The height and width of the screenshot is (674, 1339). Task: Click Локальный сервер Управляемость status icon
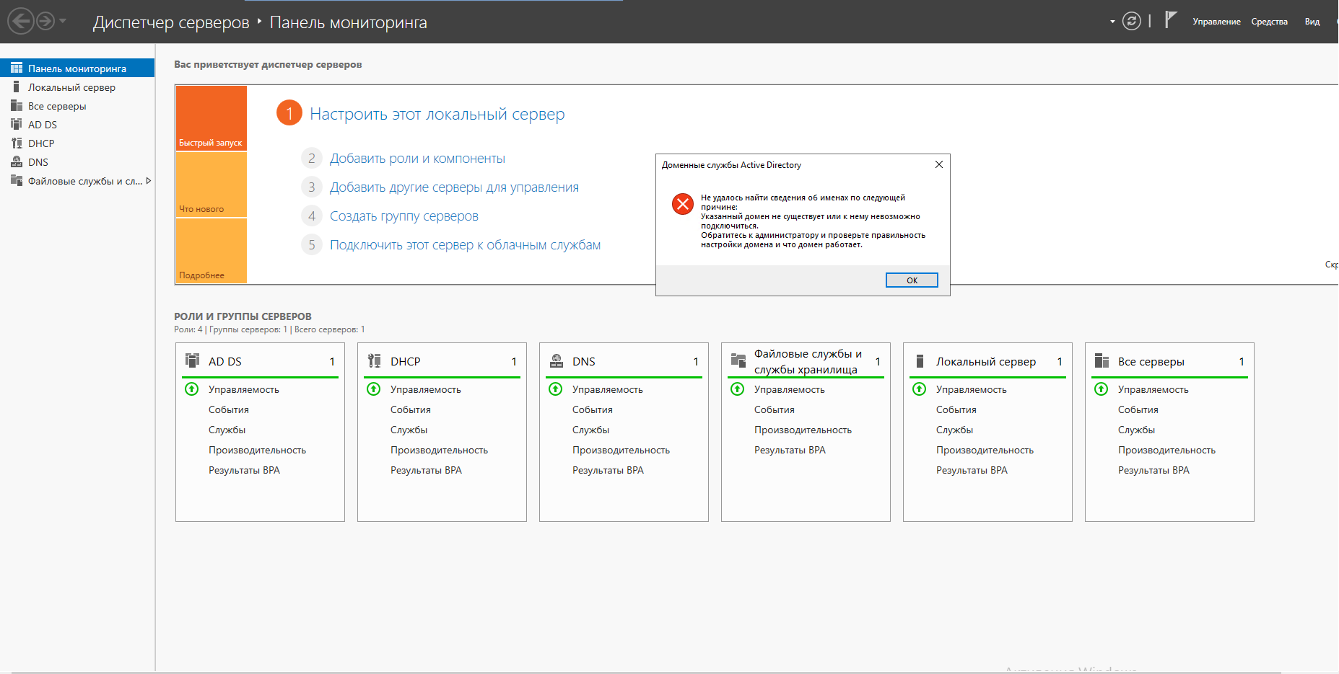[x=920, y=389]
